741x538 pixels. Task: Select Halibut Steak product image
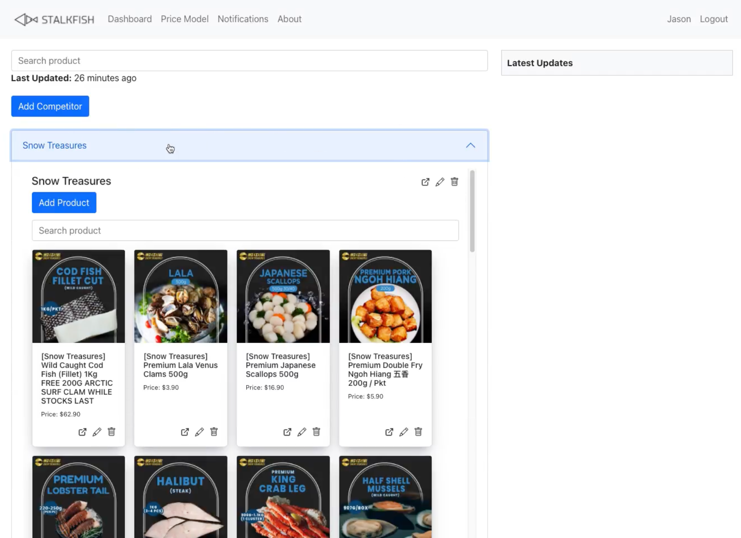(x=181, y=497)
